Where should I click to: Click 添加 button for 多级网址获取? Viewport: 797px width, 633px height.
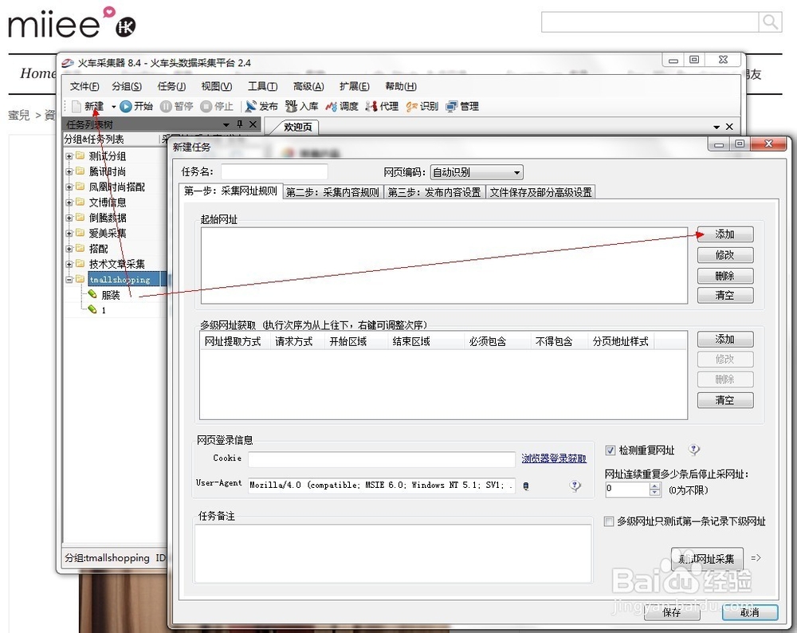point(724,339)
